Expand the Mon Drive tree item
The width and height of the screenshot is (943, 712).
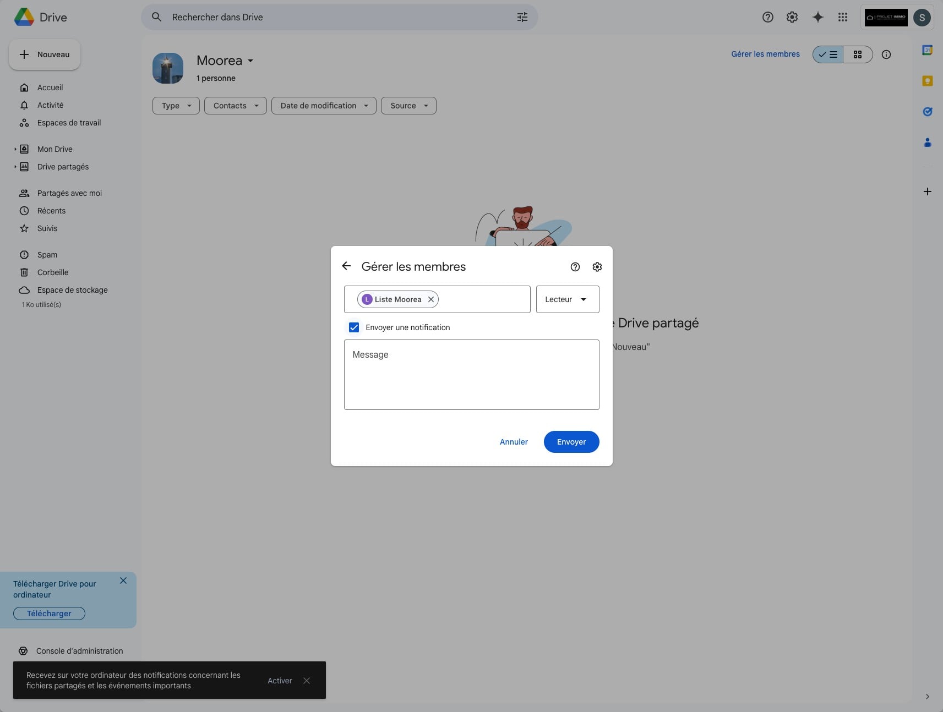pos(16,149)
